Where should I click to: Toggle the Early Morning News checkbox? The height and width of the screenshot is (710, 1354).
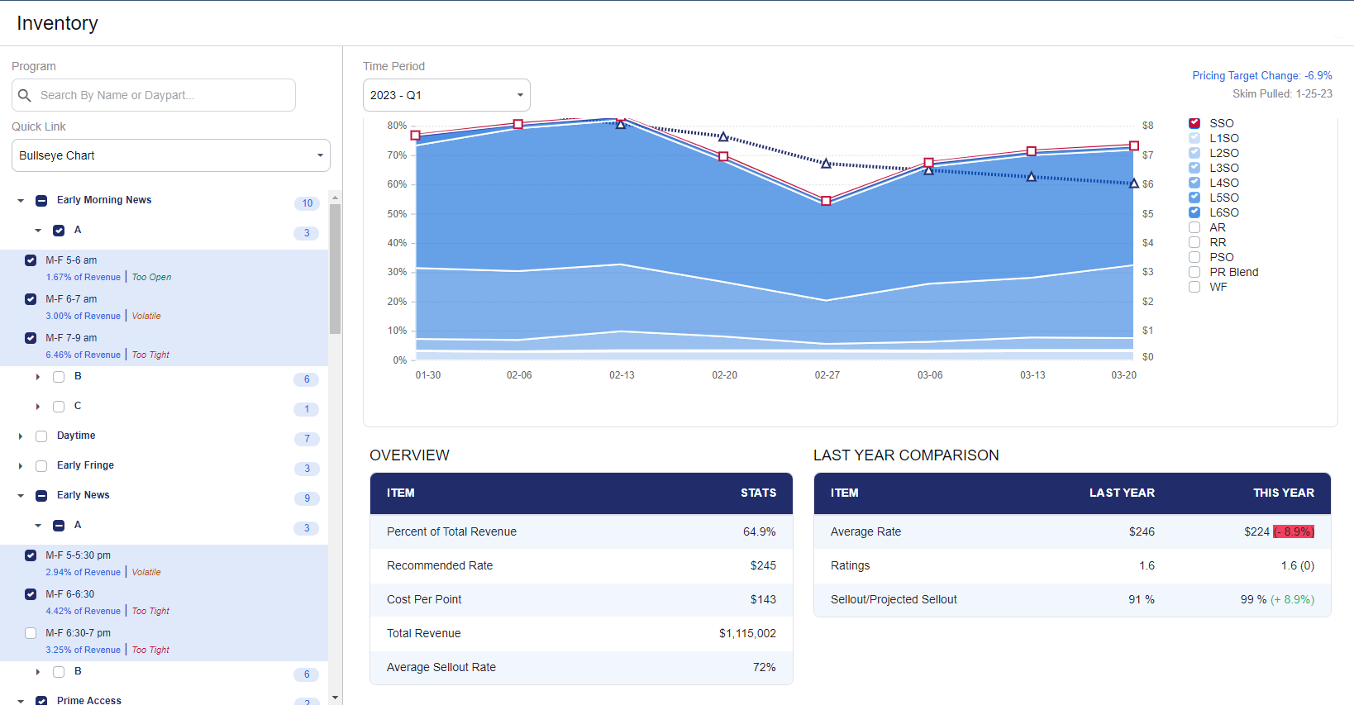pos(41,201)
